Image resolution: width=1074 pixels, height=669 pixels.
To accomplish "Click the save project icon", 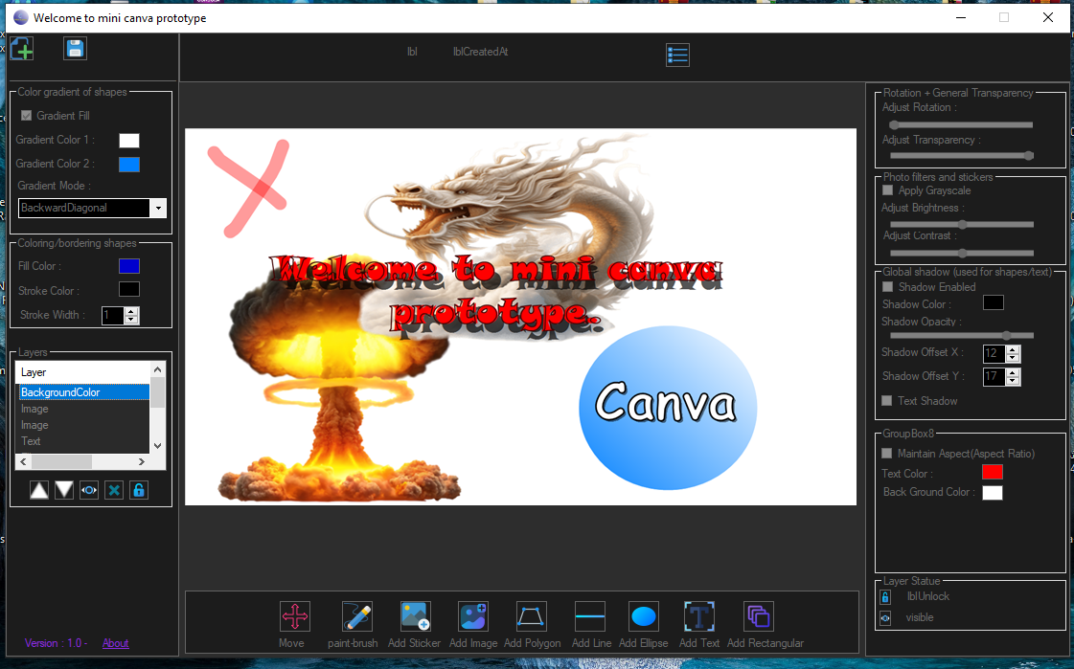I will 75,48.
